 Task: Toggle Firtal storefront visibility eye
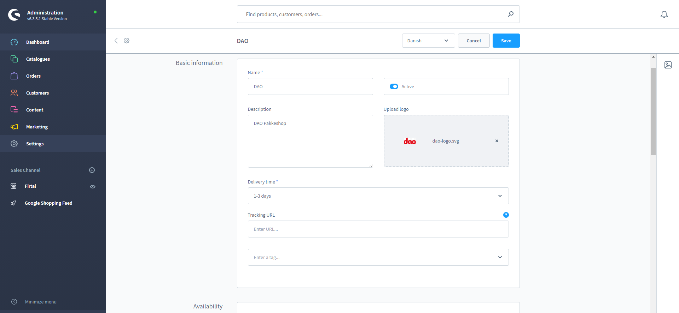pyautogui.click(x=93, y=187)
